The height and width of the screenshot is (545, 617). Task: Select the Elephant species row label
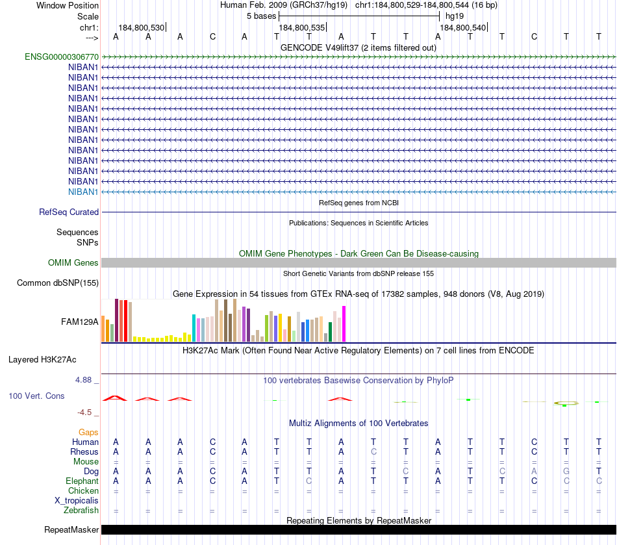click(x=82, y=481)
